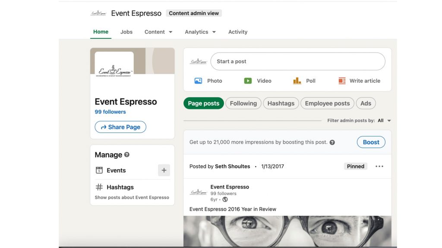Click the '6yr' post age text
442x248 pixels.
214,199
